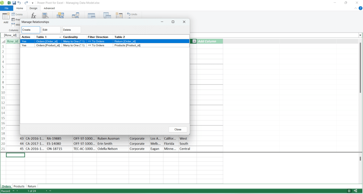Open the Advanced ribbon tab
The image size is (363, 194).
tap(49, 8)
